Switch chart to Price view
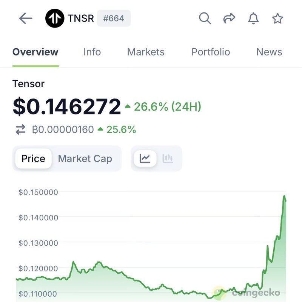Viewport: 302px width, 302px height. 33,159
